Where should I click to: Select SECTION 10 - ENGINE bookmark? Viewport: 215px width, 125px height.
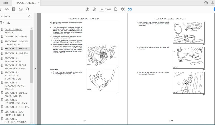pyautogui.click(x=16, y=48)
